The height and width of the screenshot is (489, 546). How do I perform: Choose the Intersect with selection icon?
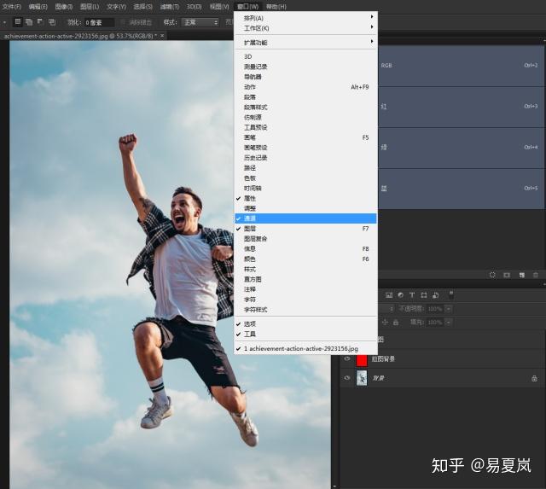52,22
